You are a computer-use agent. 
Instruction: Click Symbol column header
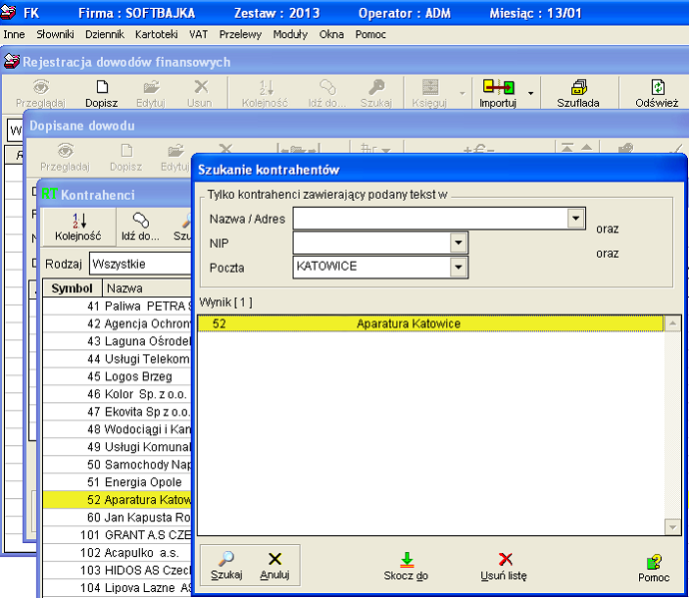point(72,289)
